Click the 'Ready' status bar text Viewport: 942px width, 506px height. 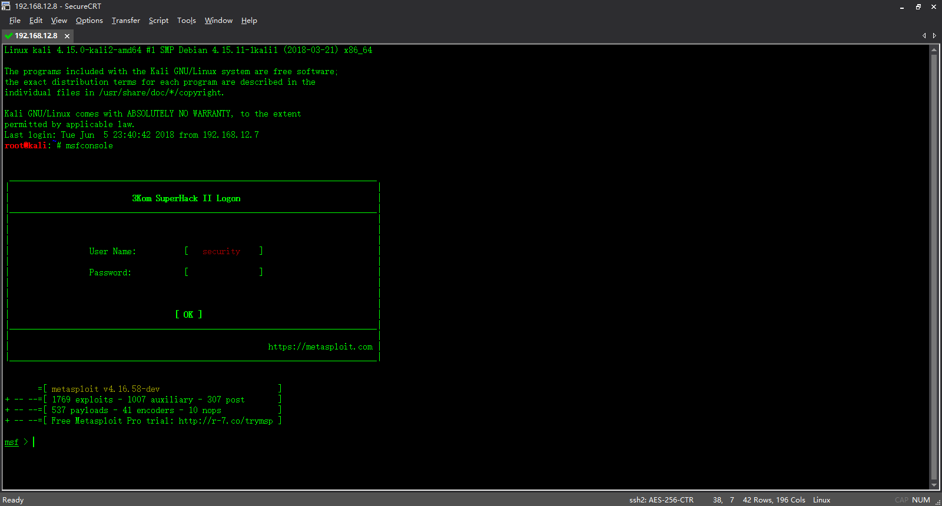point(13,500)
